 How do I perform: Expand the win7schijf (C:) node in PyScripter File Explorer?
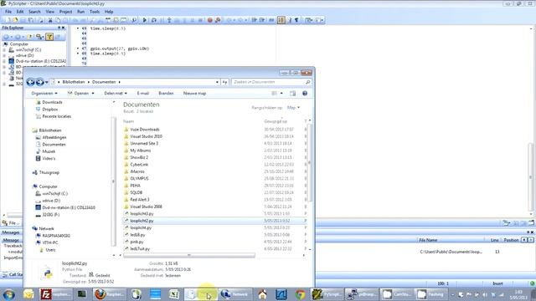(x=5, y=50)
